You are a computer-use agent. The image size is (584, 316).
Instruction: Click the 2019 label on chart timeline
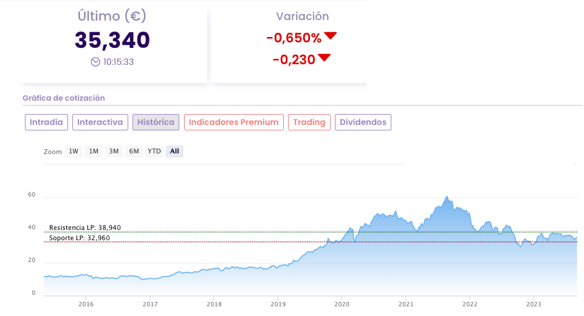[x=278, y=304]
